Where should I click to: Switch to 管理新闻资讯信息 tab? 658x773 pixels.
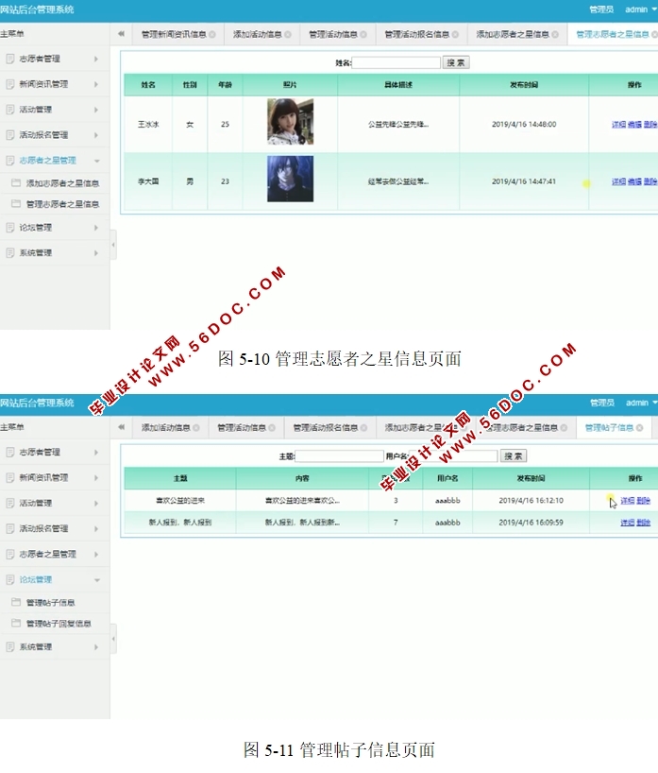coord(174,35)
